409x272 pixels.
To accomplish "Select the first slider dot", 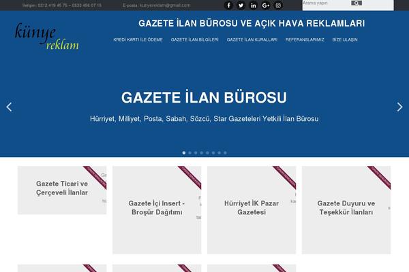I will click(x=184, y=153).
